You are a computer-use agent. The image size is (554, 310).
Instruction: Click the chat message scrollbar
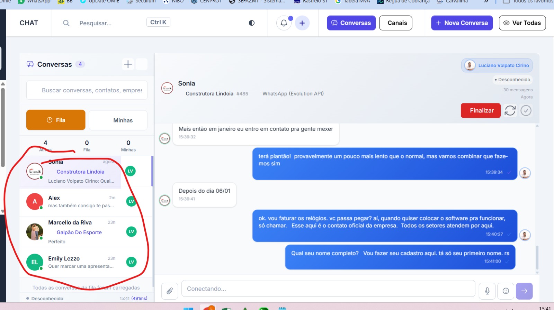pyautogui.click(x=537, y=257)
